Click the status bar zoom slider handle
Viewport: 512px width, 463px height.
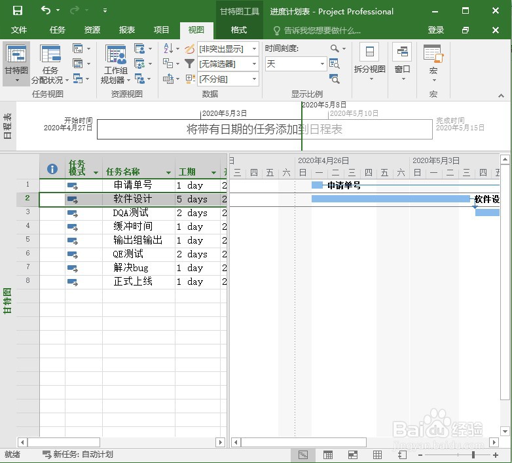coord(473,454)
